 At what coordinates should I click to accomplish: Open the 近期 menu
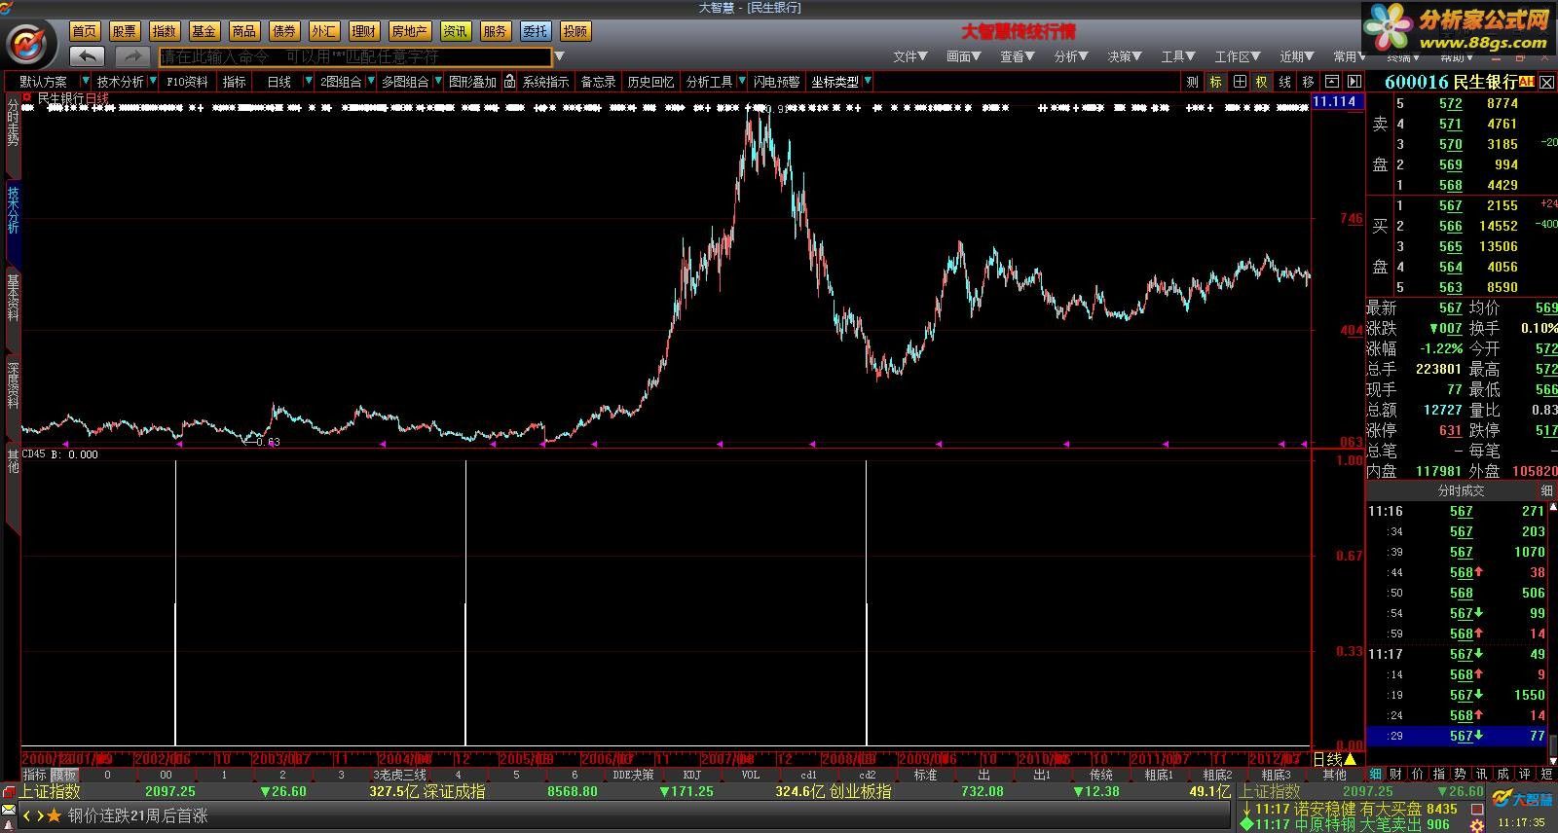[1297, 56]
